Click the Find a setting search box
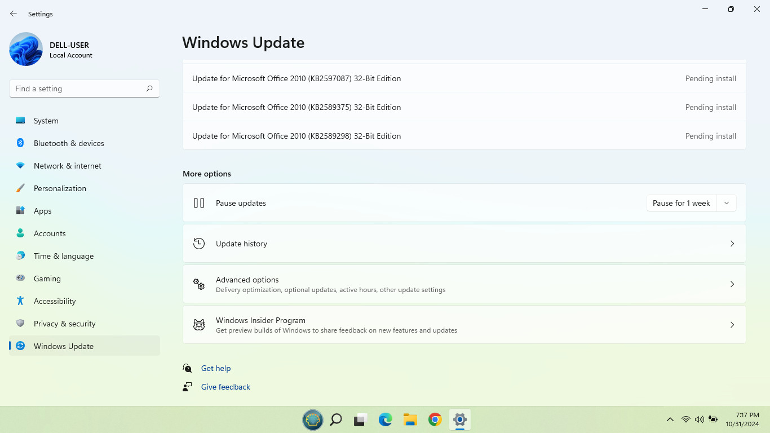 [85, 89]
